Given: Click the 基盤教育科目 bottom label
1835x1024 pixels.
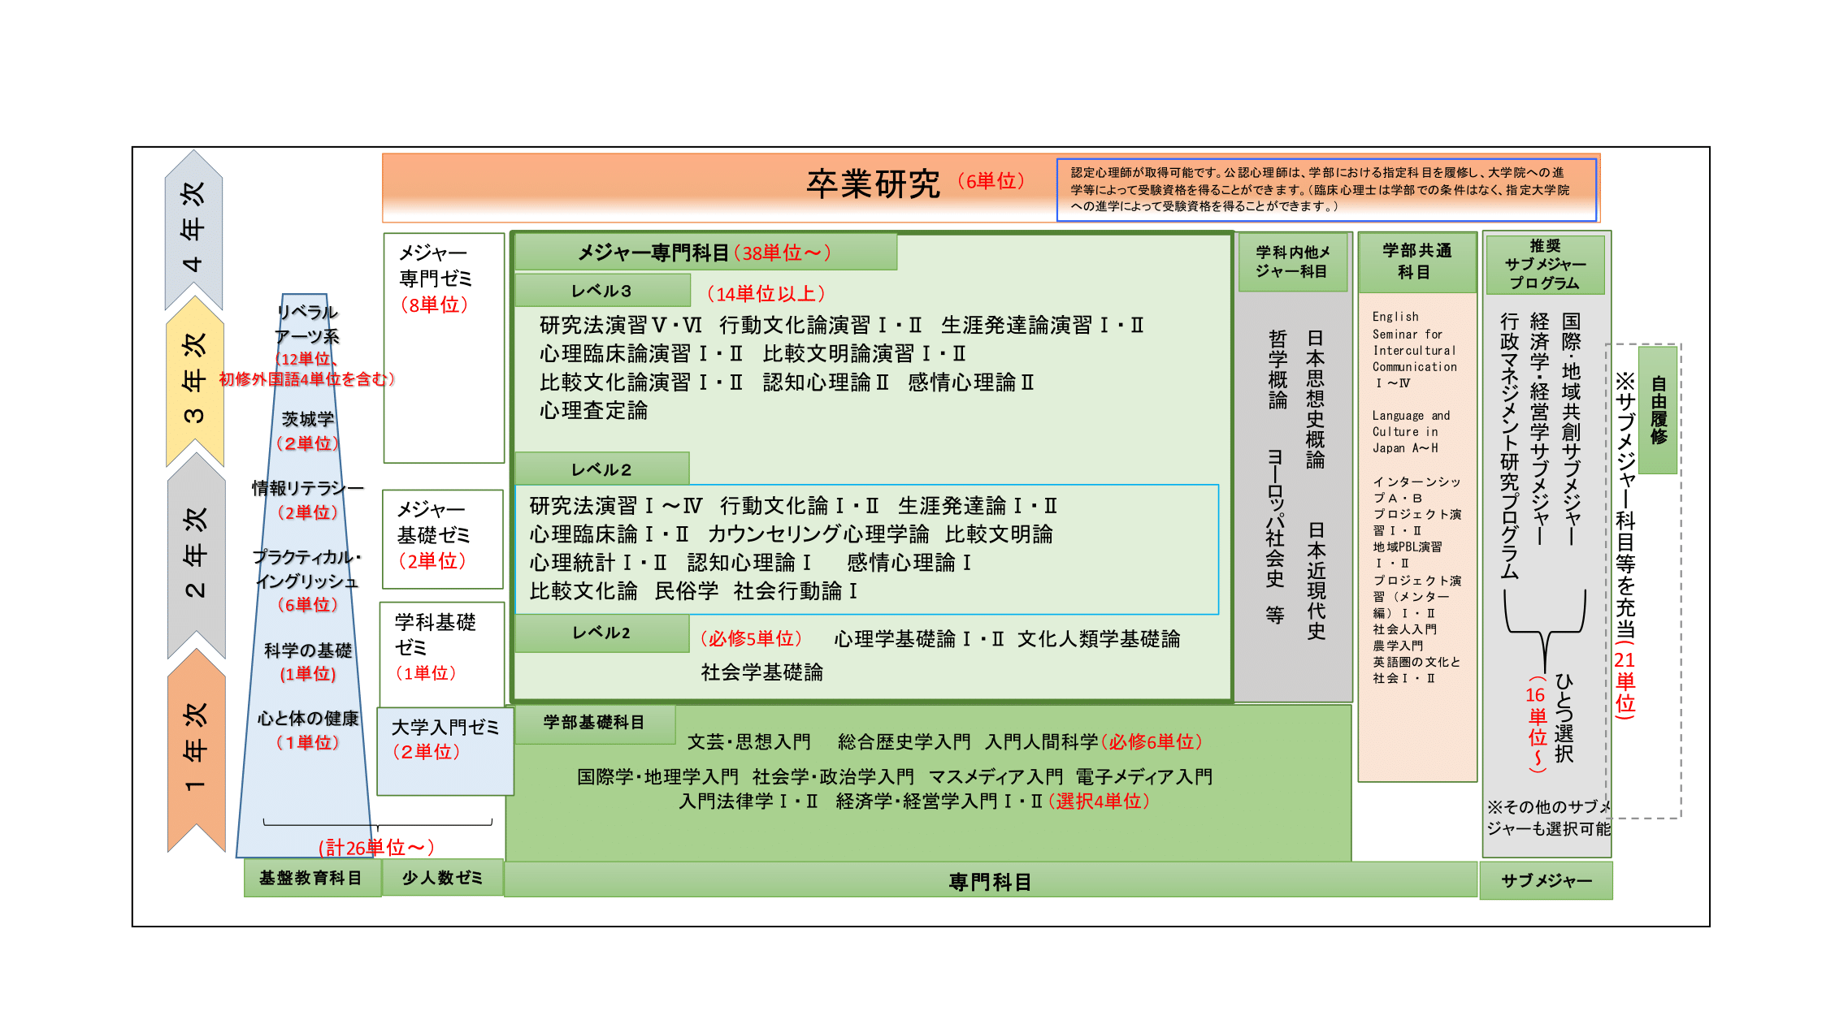Looking at the screenshot, I should pos(312,879).
